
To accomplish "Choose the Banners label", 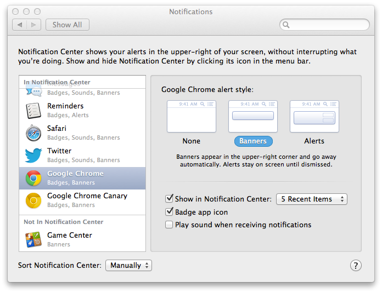I will [253, 141].
